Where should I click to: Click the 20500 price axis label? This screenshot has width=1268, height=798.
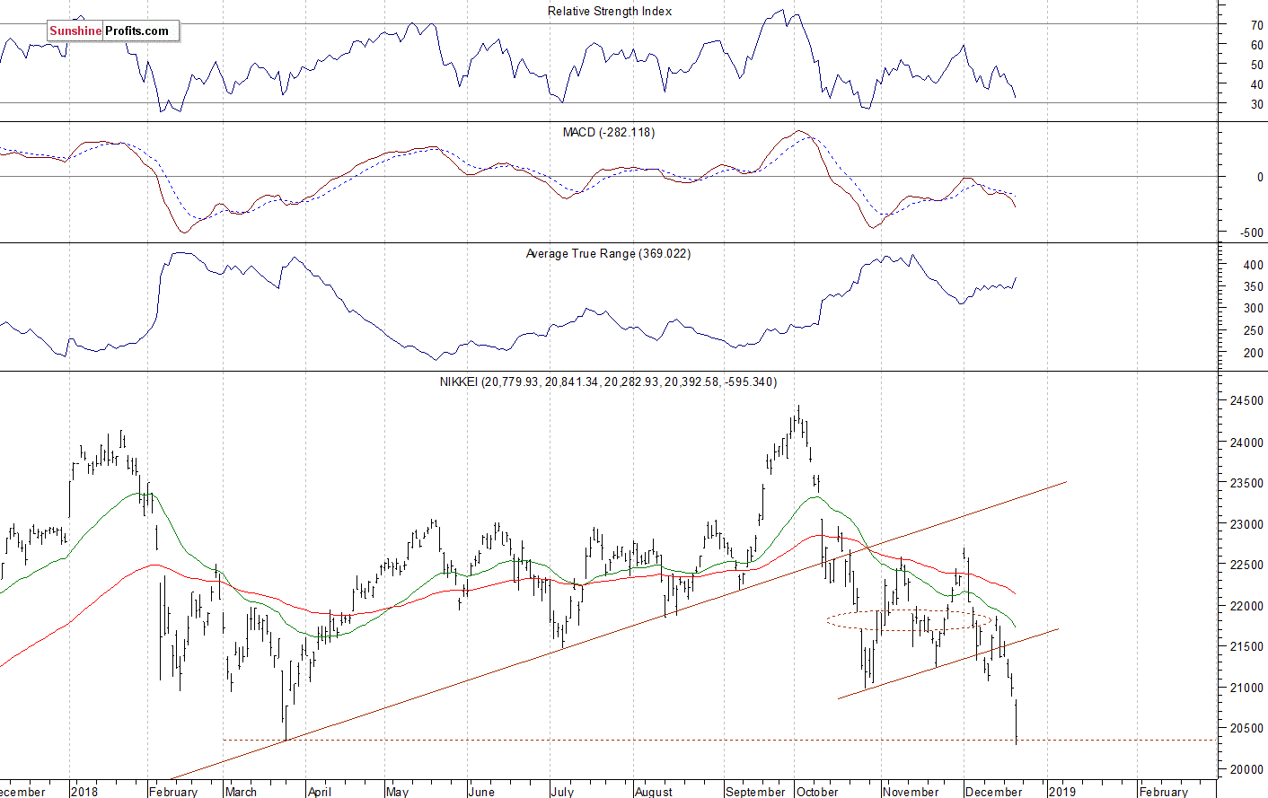[x=1246, y=728]
